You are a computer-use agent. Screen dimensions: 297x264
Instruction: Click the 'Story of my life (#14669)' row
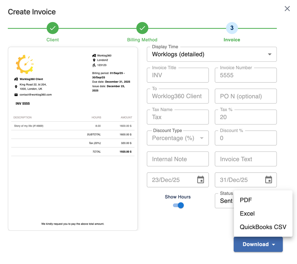[73, 126]
